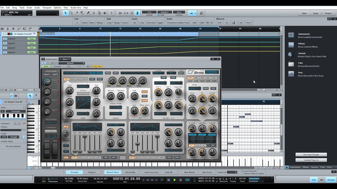
Task: Toggle Input Quantize checkbox
Action: coord(242,171)
